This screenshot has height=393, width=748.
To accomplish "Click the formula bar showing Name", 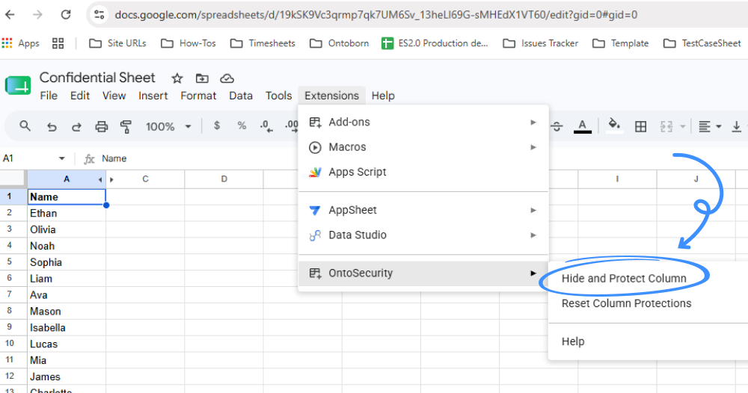I will (x=114, y=158).
